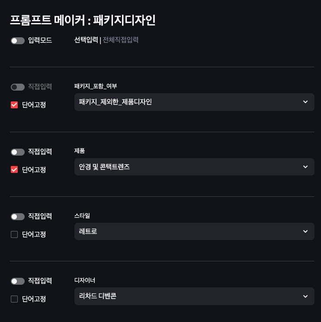Viewport: 321px width, 322px height.
Task: Enable 직접입력 switch for 스타일
Action: tap(18, 217)
